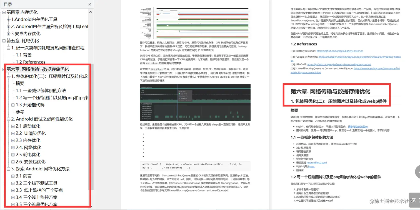Viewport: 420px width, 210px height.
Task: Expand the 3.2 三个线下测试工具 node
Action: (x=13, y=183)
